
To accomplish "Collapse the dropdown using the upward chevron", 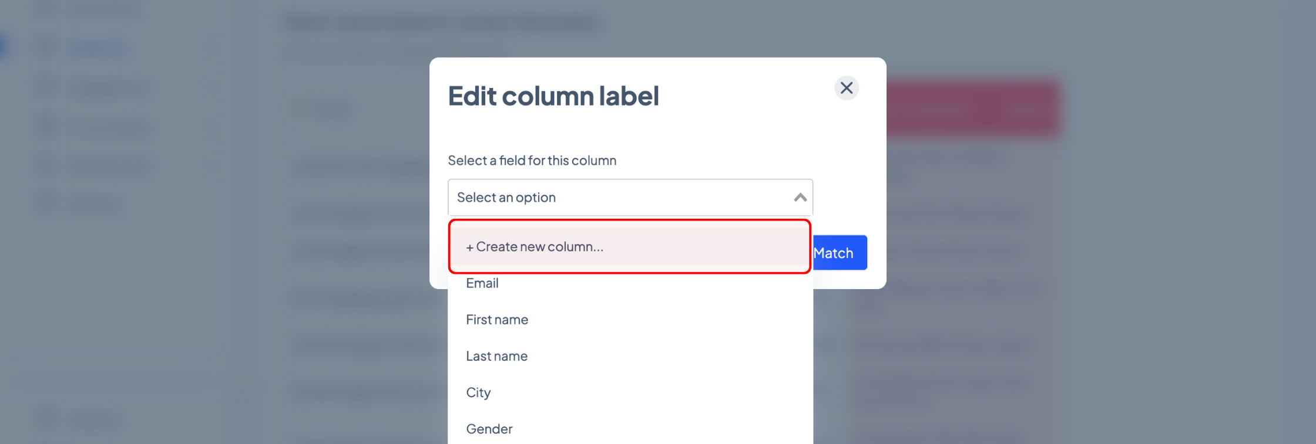I will (800, 198).
